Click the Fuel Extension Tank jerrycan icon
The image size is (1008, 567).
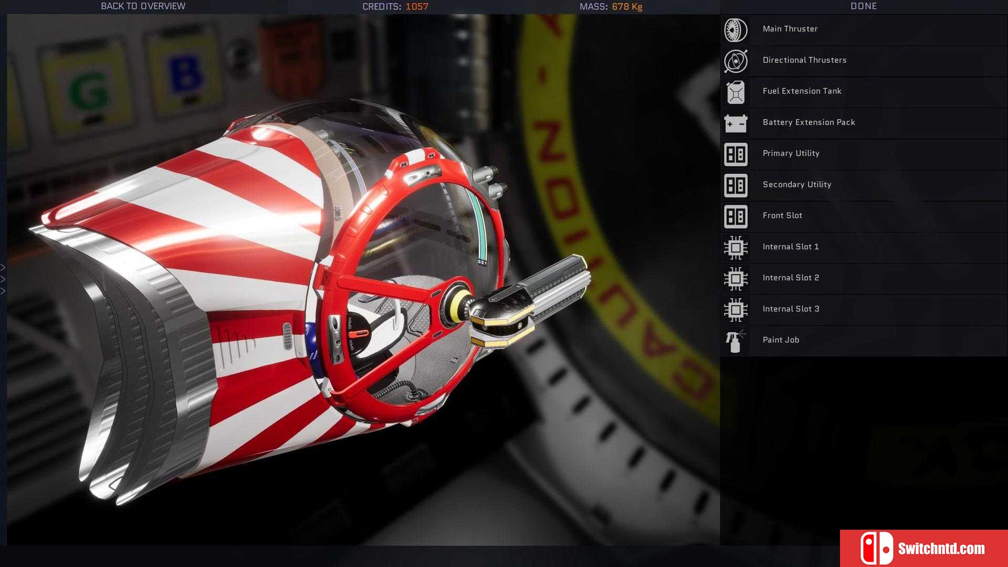point(736,92)
